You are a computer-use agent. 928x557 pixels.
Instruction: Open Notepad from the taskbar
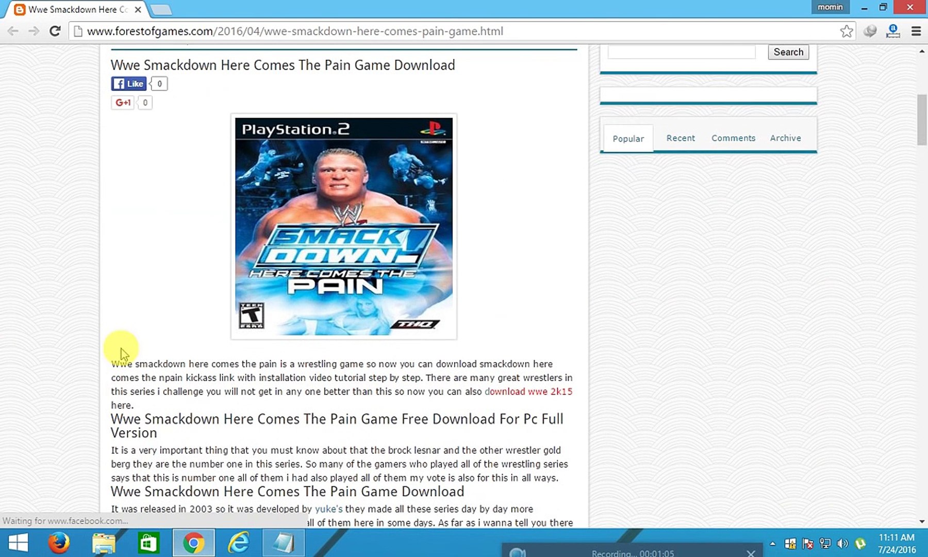pyautogui.click(x=283, y=543)
